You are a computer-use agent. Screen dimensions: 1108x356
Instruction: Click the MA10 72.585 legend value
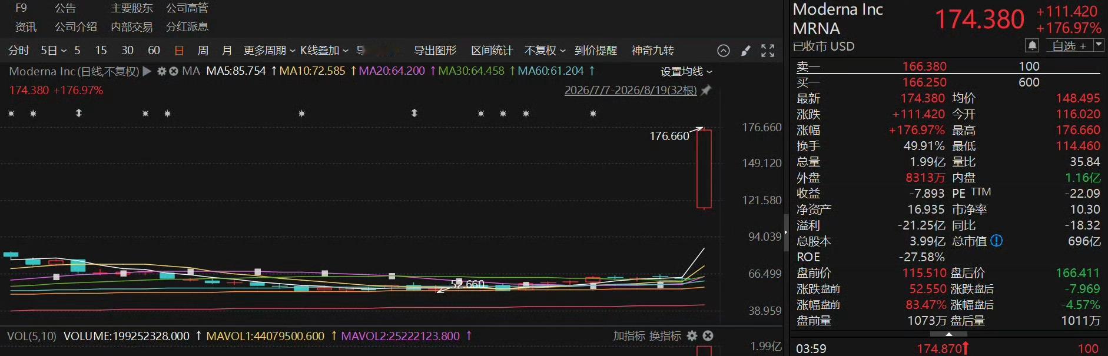tap(312, 71)
